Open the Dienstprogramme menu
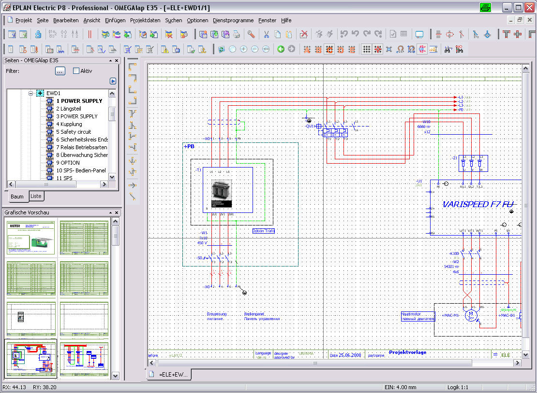537x393 pixels. (x=233, y=20)
